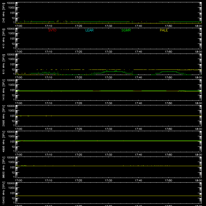Click the 100 tick on 15400 MHz axis
The height and width of the screenshot is (206, 206).
coord(12,193)
